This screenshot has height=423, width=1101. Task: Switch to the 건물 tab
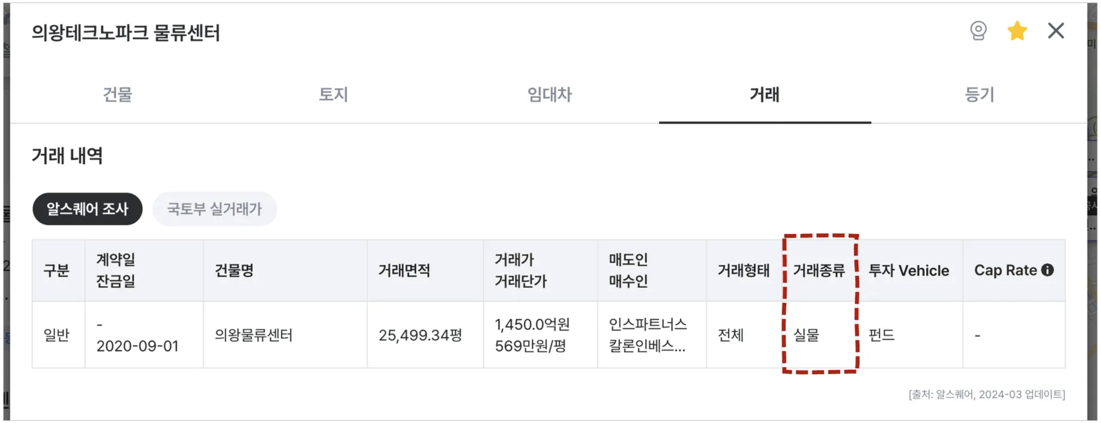pyautogui.click(x=118, y=94)
